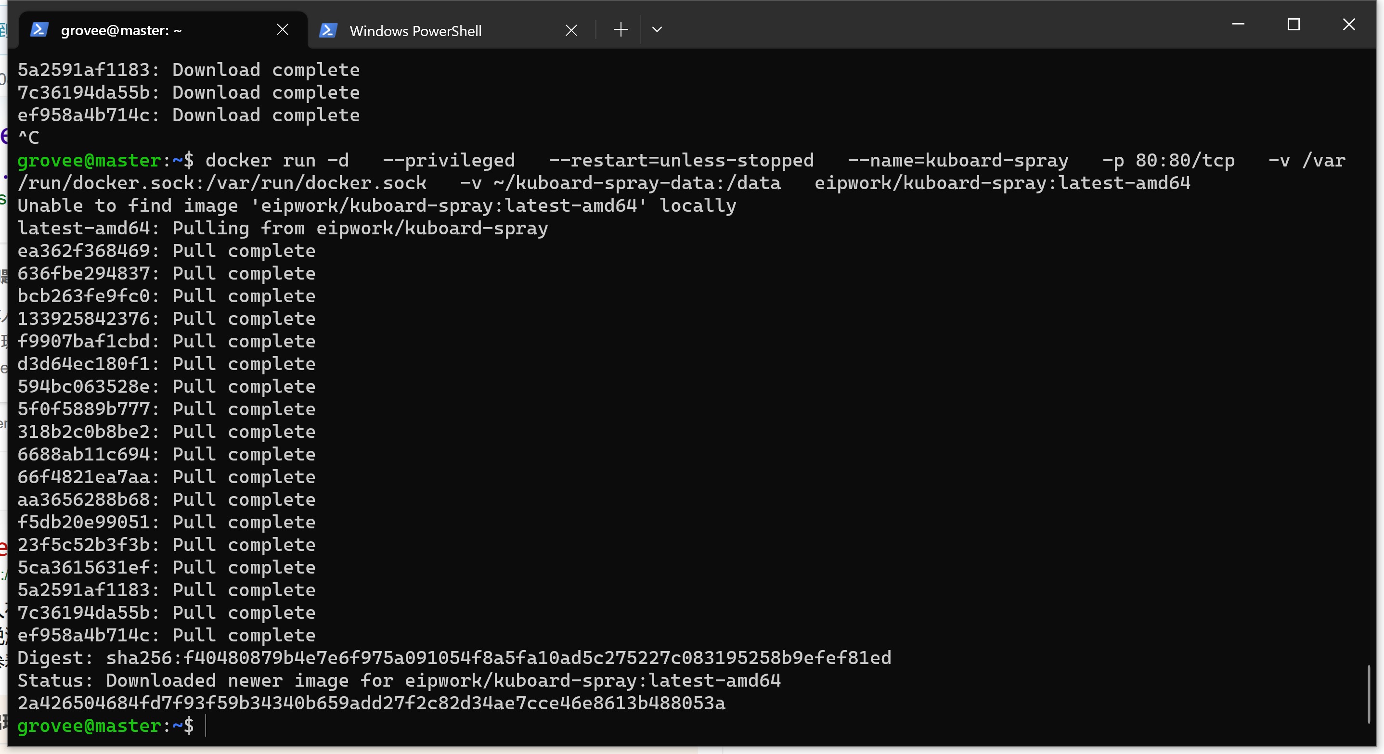Close the Windows PowerShell tab
Screen dimensions: 1384x754
pyautogui.click(x=571, y=31)
